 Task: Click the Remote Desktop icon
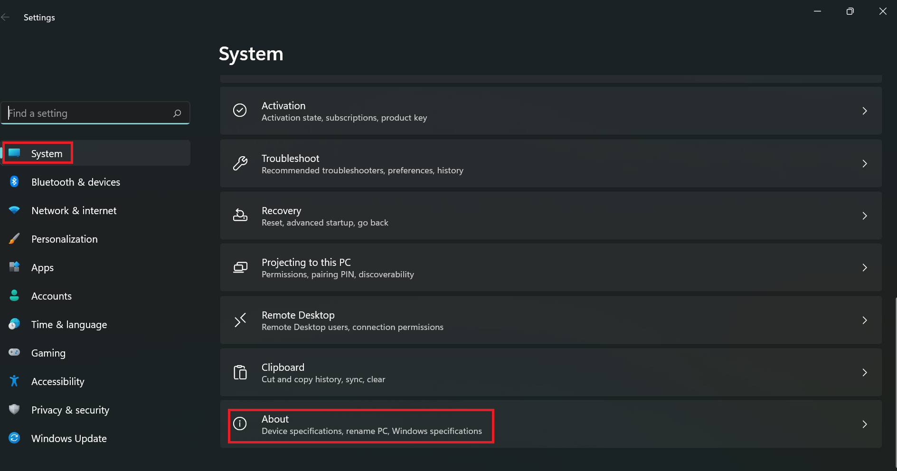coord(240,320)
